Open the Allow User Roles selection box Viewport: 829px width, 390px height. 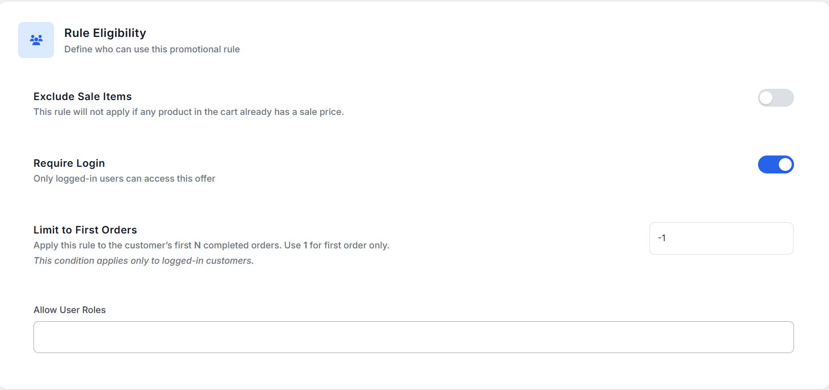[413, 337]
